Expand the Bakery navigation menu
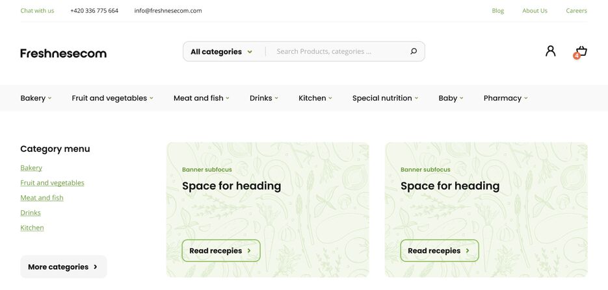This screenshot has height=290, width=608. [36, 98]
